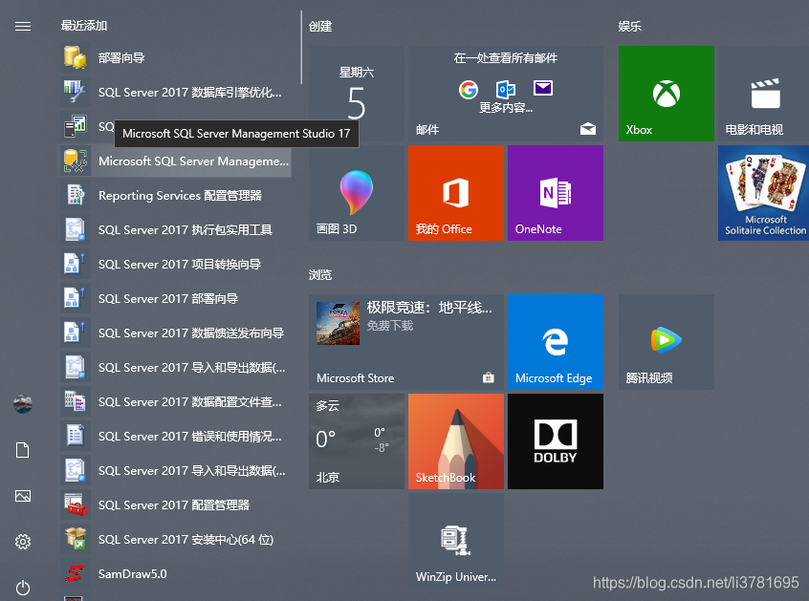Launch the OneNote tile
Image resolution: width=809 pixels, height=601 pixels.
coord(556,193)
